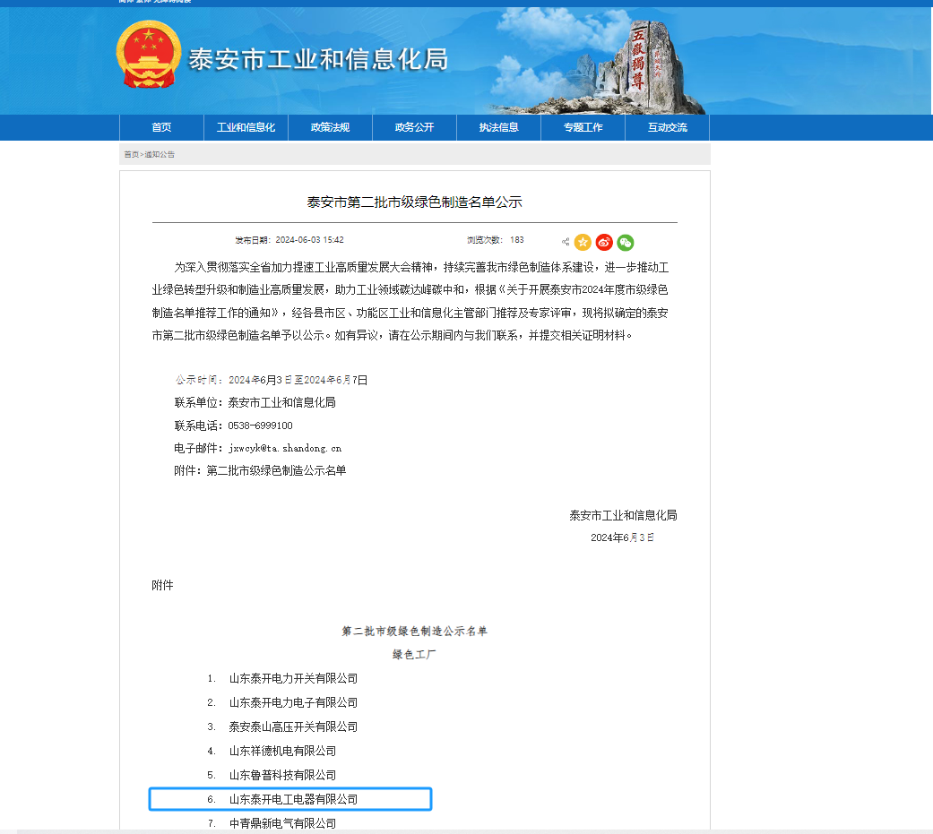Select the 政策法规 navigation tab
Image resolution: width=933 pixels, height=834 pixels.
tap(330, 127)
